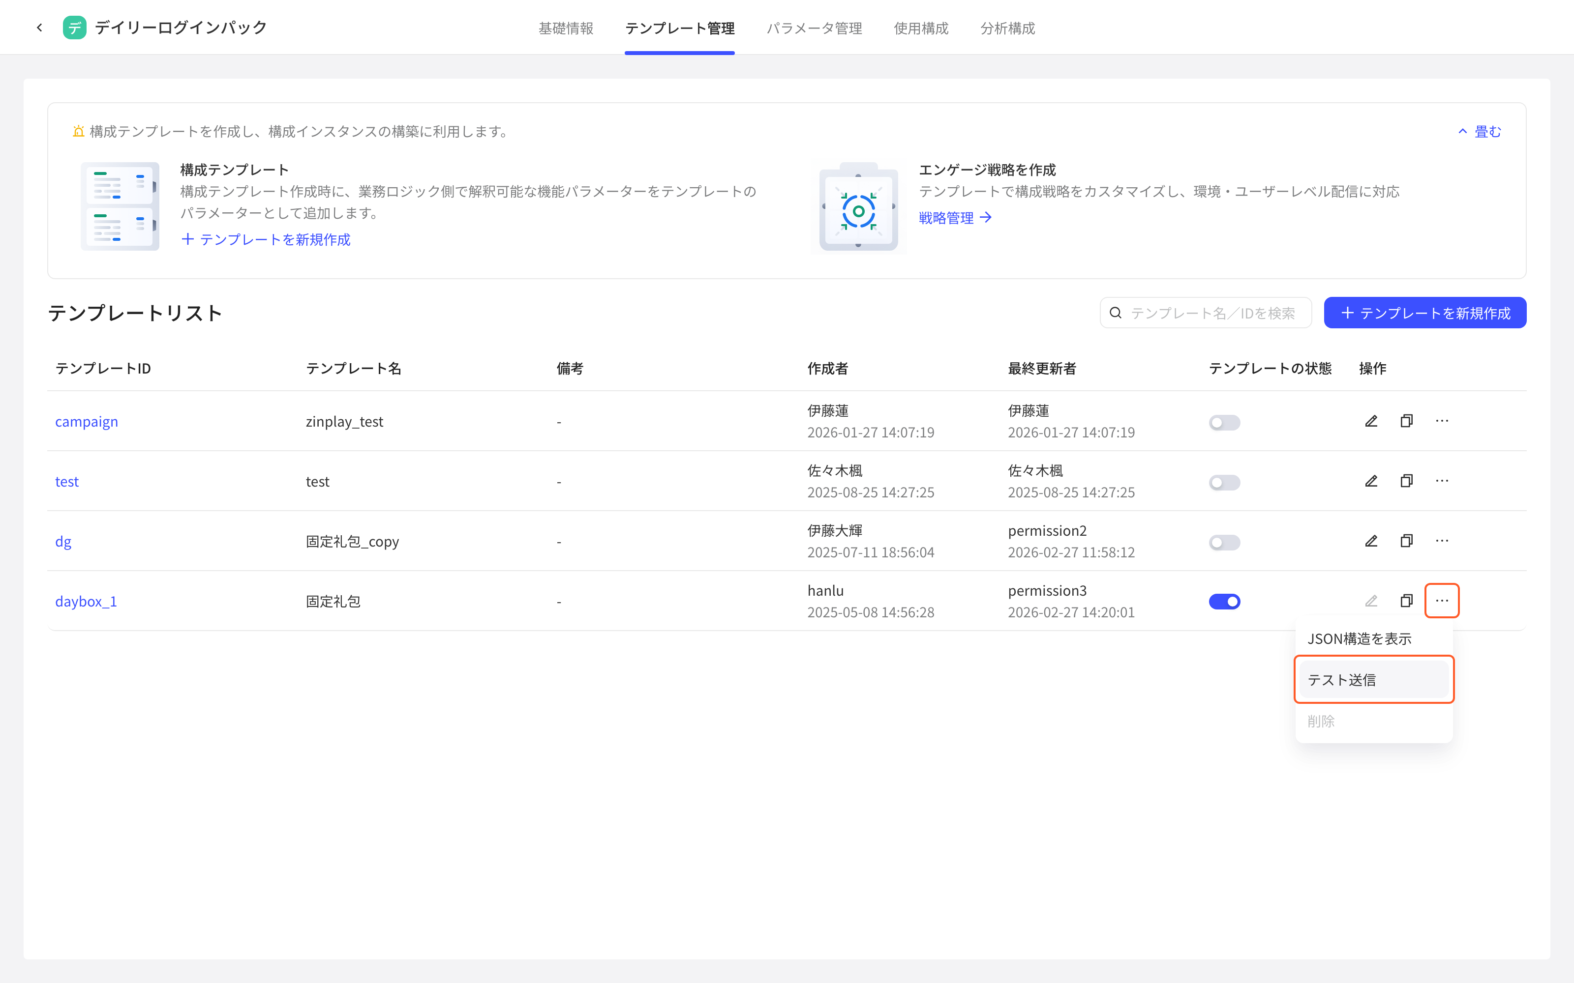Image resolution: width=1574 pixels, height=983 pixels.
Task: Click disabled edit pencil for daybox_1
Action: (1371, 601)
